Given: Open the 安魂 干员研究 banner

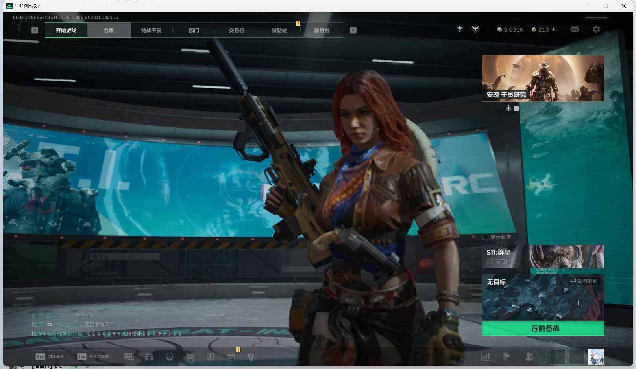Looking at the screenshot, I should 543,79.
